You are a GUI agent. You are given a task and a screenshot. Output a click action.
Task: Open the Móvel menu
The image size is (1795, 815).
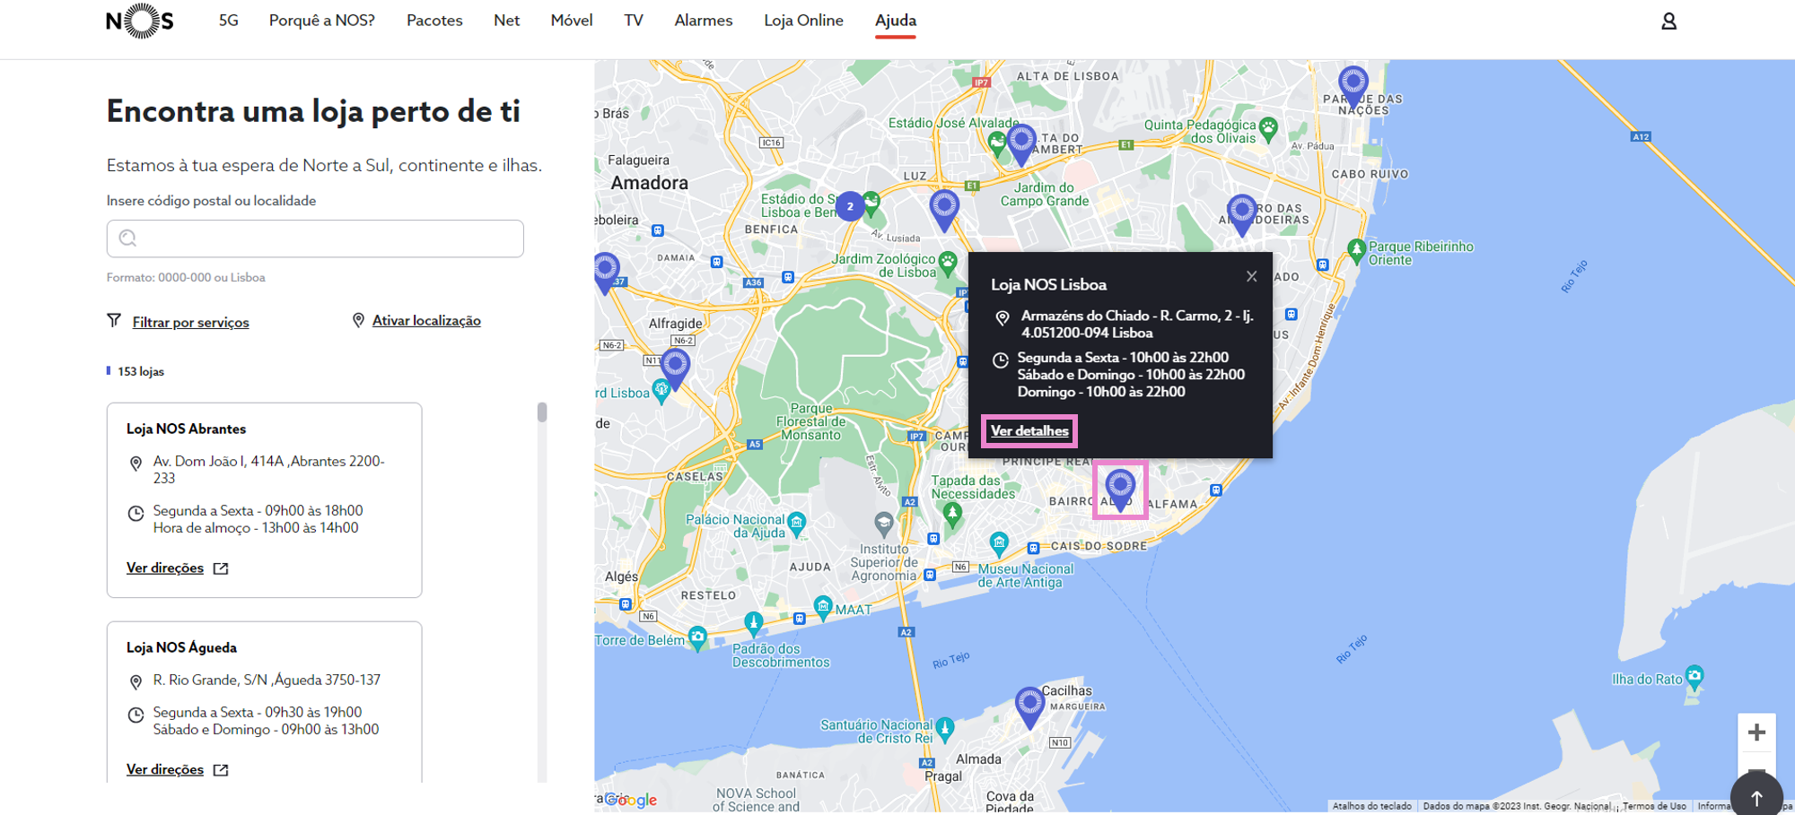click(x=572, y=20)
